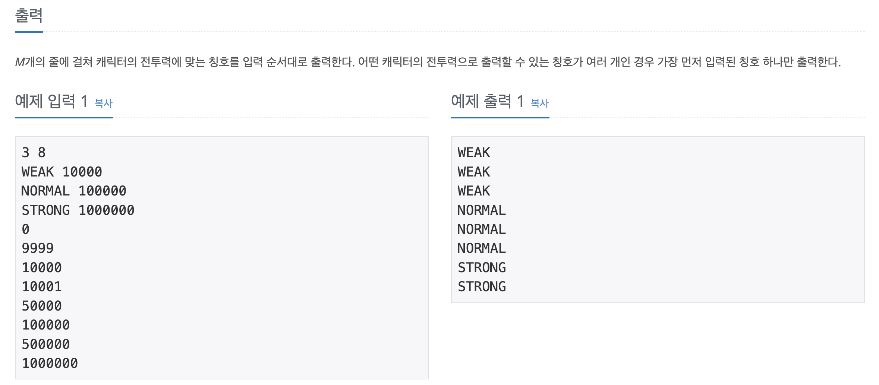Click the 예제 출력 1 heading
This screenshot has height=385, width=879.
click(488, 101)
